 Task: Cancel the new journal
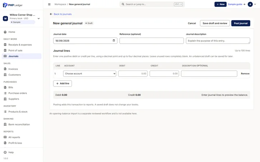[192, 23]
